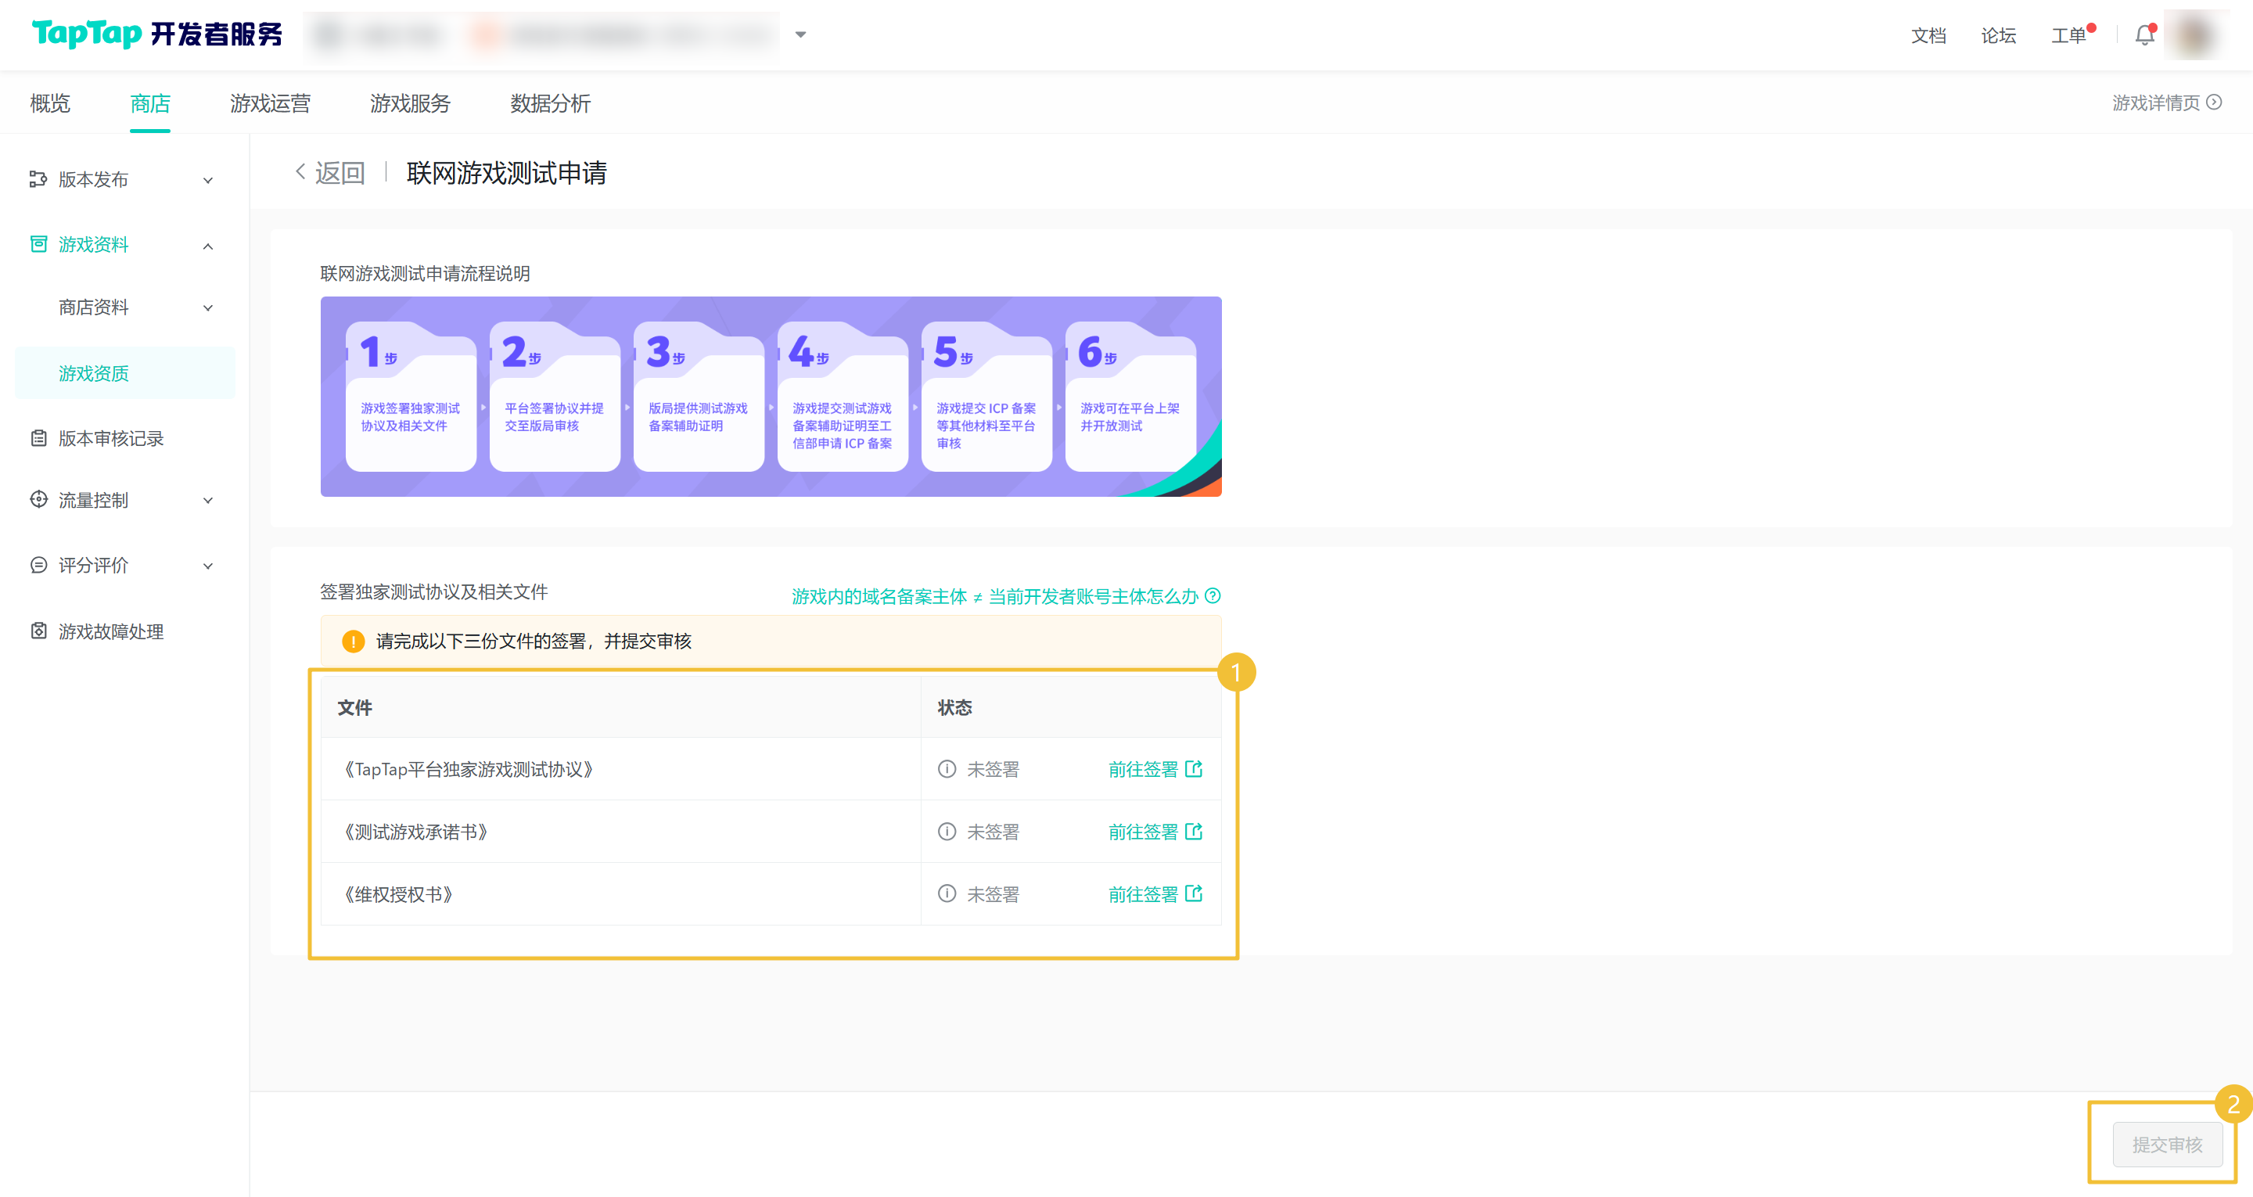Image resolution: width=2253 pixels, height=1197 pixels.
Task: Open the 工单 link in header
Action: pos(2068,36)
